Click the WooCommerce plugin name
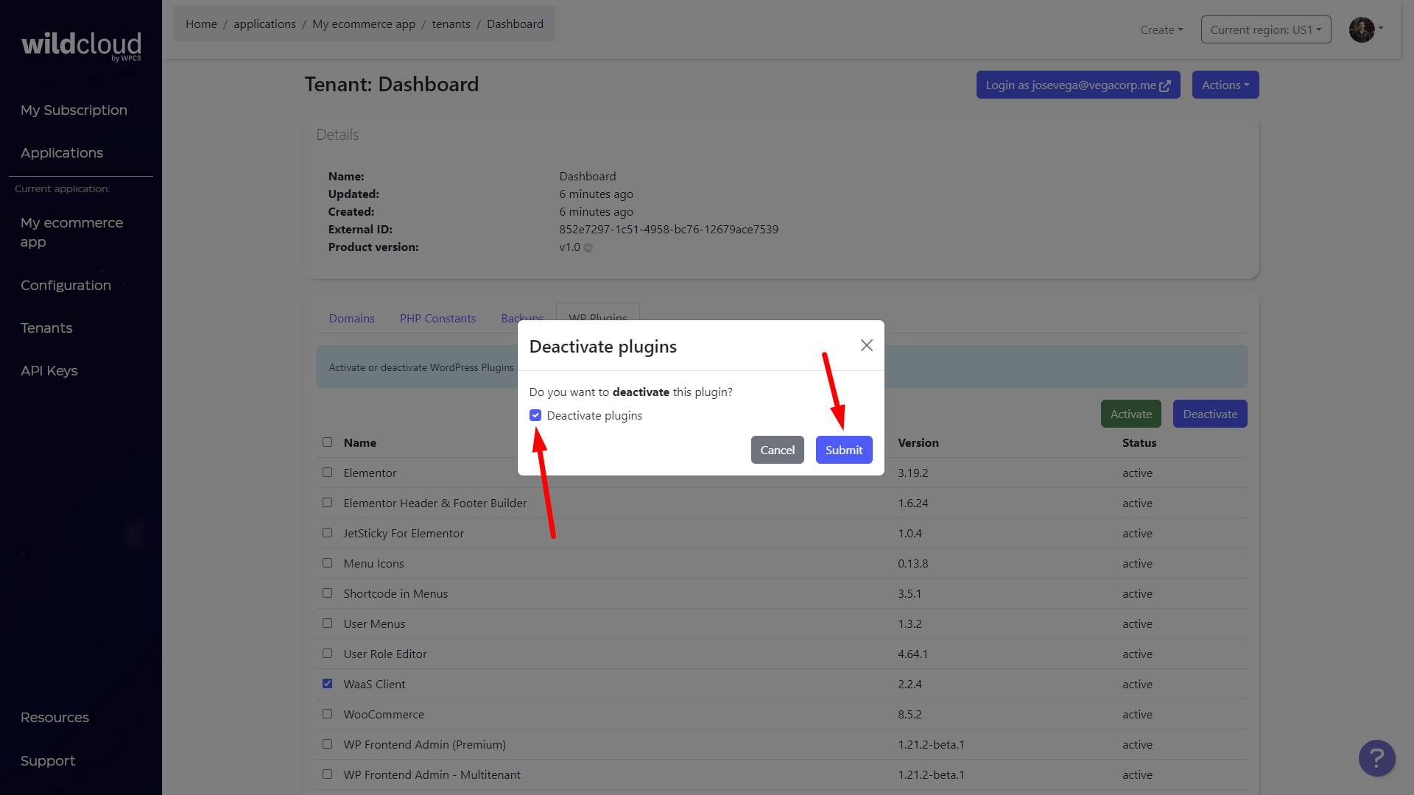Screen dimensions: 1414x795 [x=384, y=714]
